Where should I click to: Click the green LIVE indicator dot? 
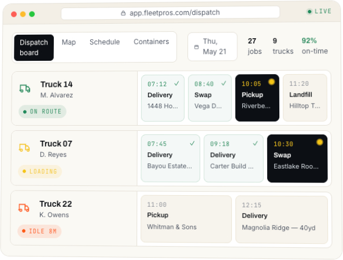[x=309, y=12]
